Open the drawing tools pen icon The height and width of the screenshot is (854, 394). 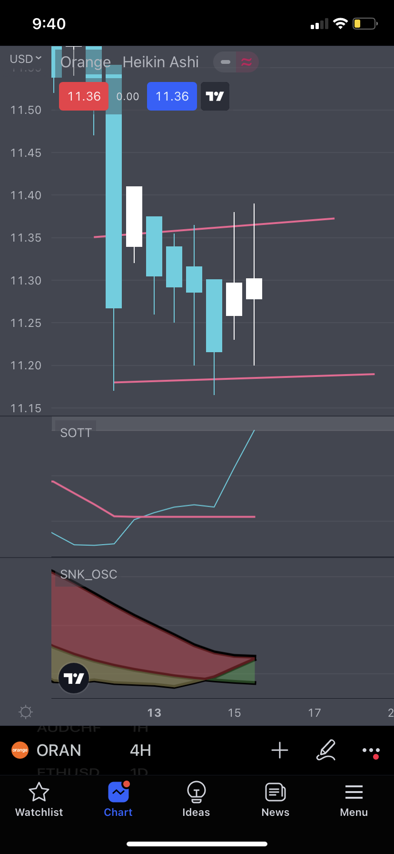[x=326, y=750]
